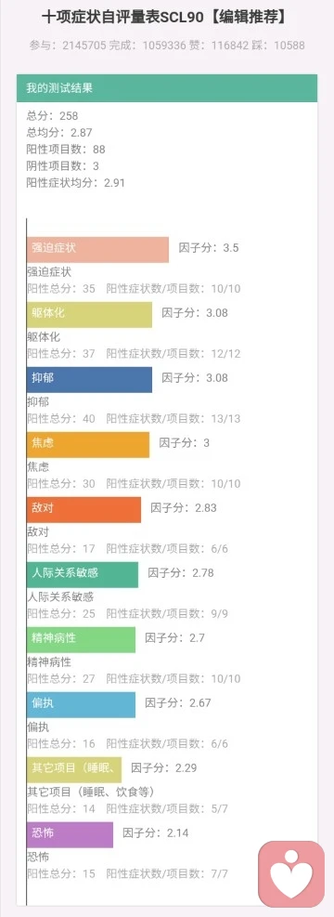Select the 强迫症状 pink bar

pos(98,250)
